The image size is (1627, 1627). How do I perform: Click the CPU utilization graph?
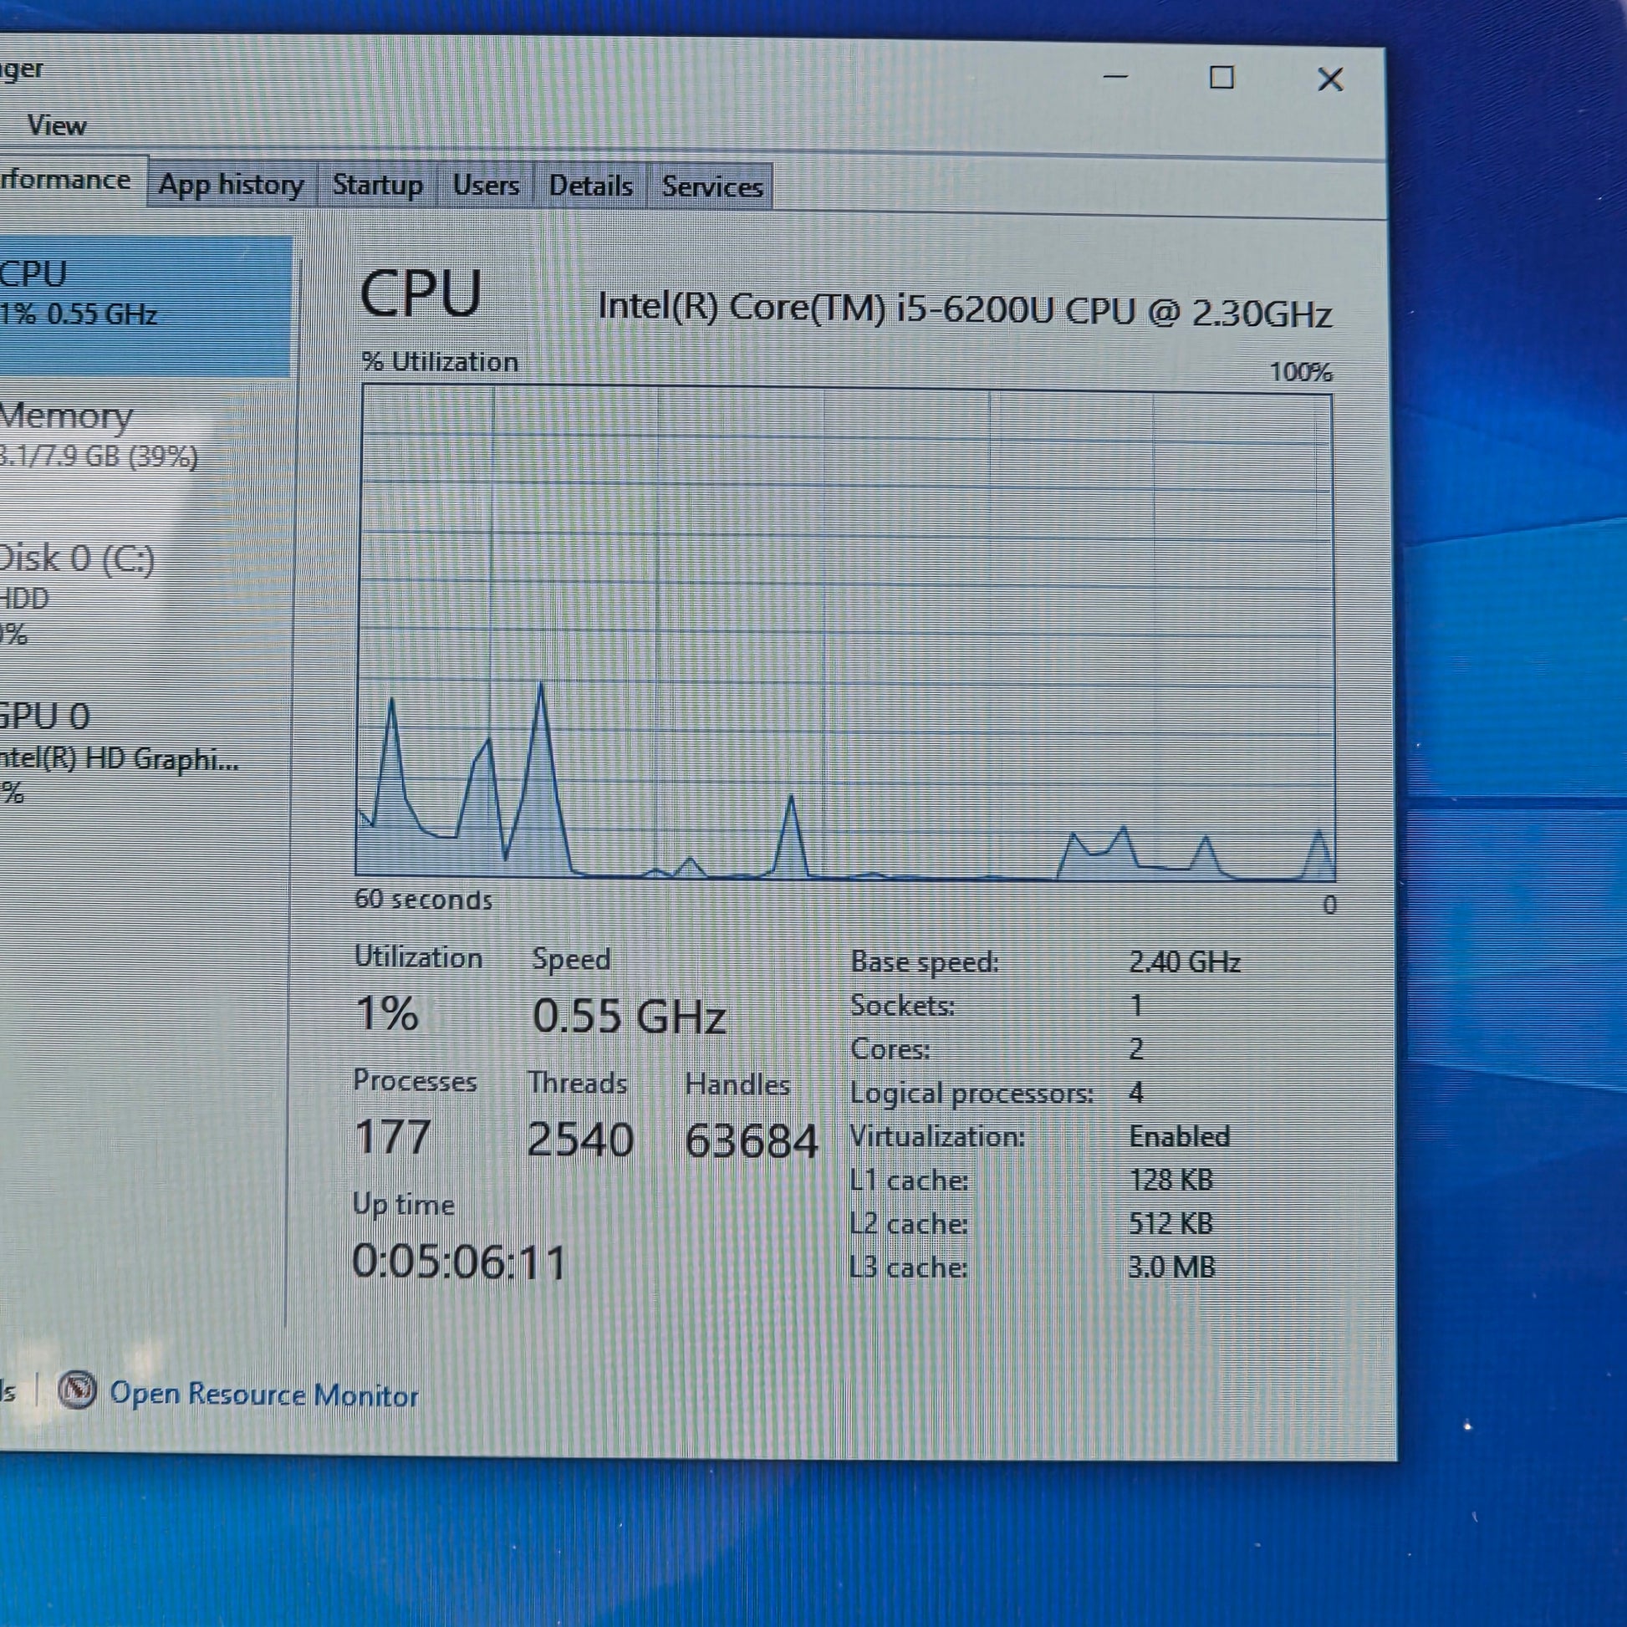point(844,633)
